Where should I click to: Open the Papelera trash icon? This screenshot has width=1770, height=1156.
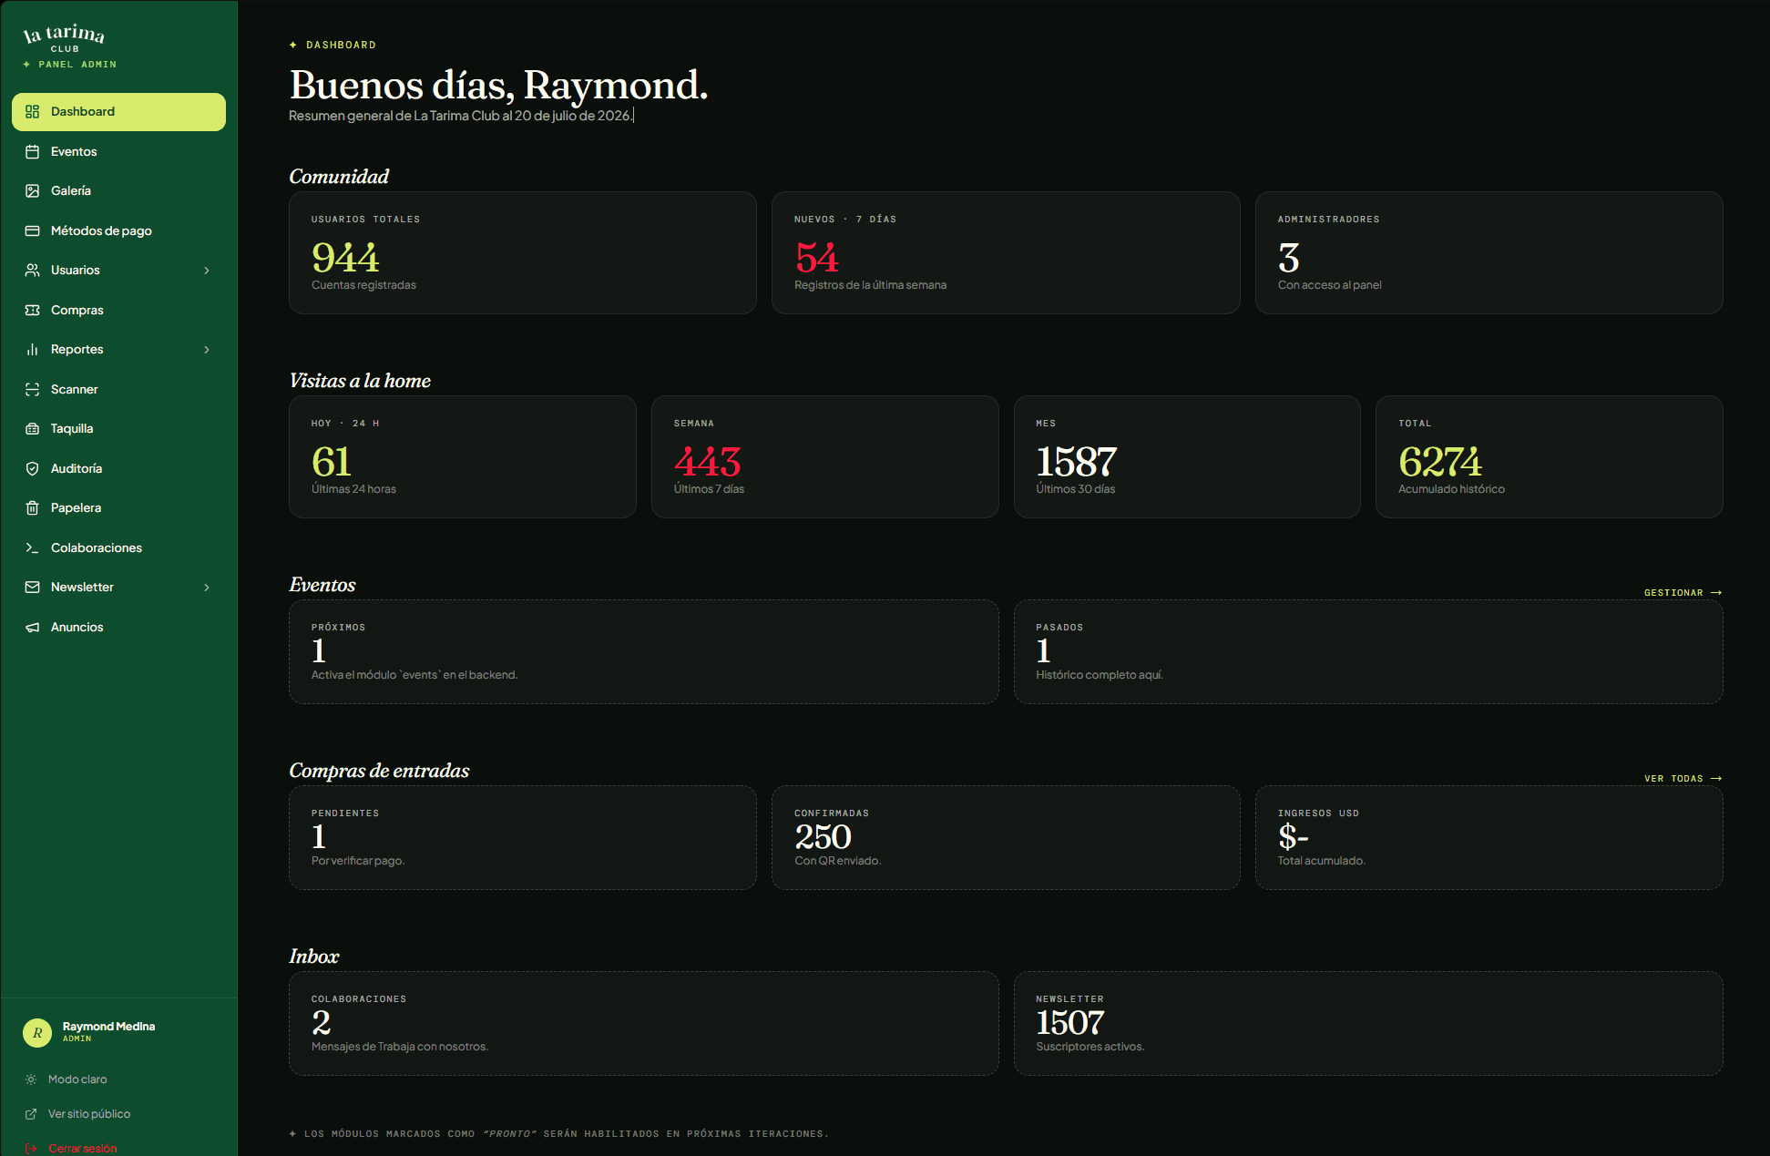33,507
